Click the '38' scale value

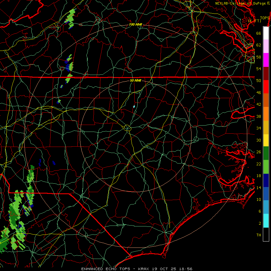click(x=259, y=116)
